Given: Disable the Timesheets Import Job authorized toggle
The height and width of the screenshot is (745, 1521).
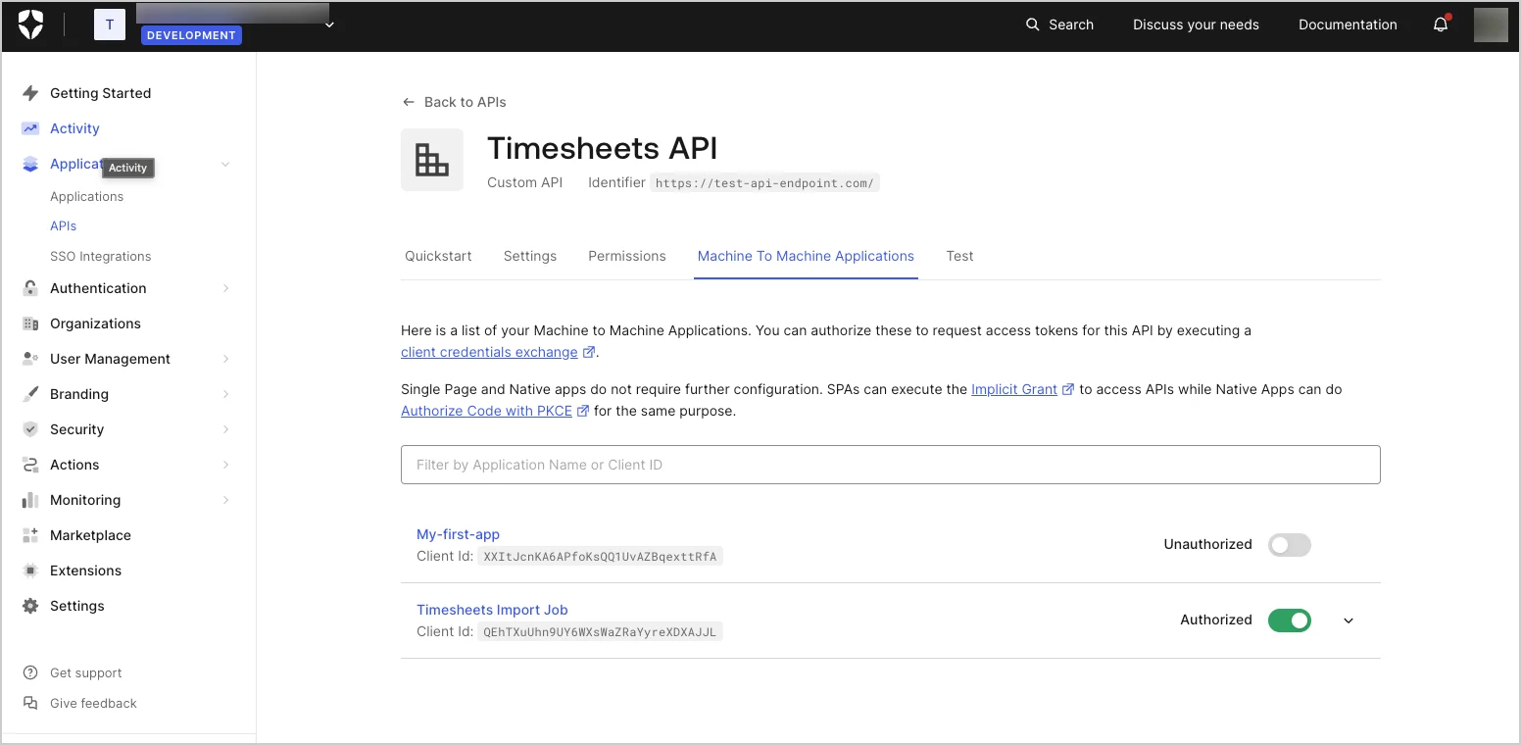Looking at the screenshot, I should click(1289, 621).
